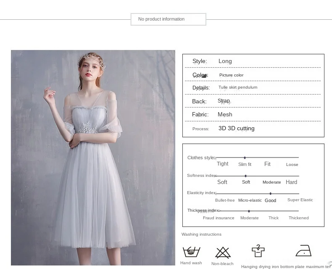Click the Clothes style slider marker
Viewport: 332px width, 276px height.
tap(245, 158)
